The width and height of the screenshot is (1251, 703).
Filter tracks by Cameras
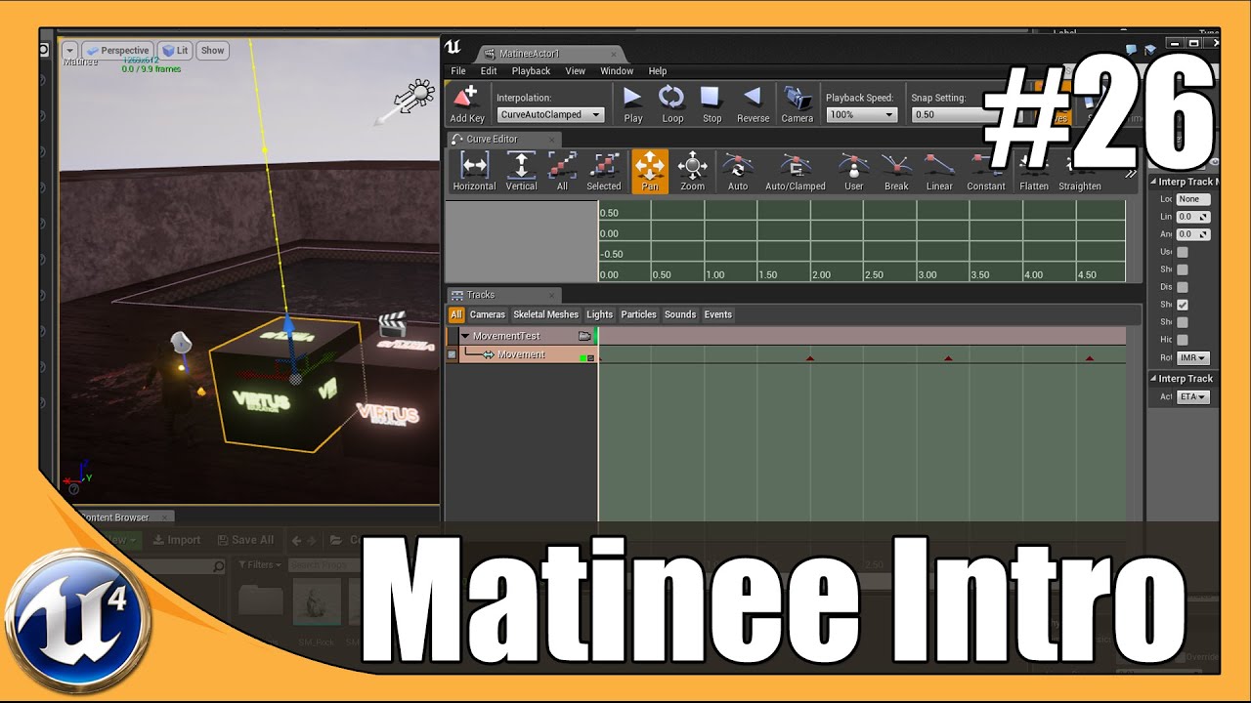(x=488, y=314)
